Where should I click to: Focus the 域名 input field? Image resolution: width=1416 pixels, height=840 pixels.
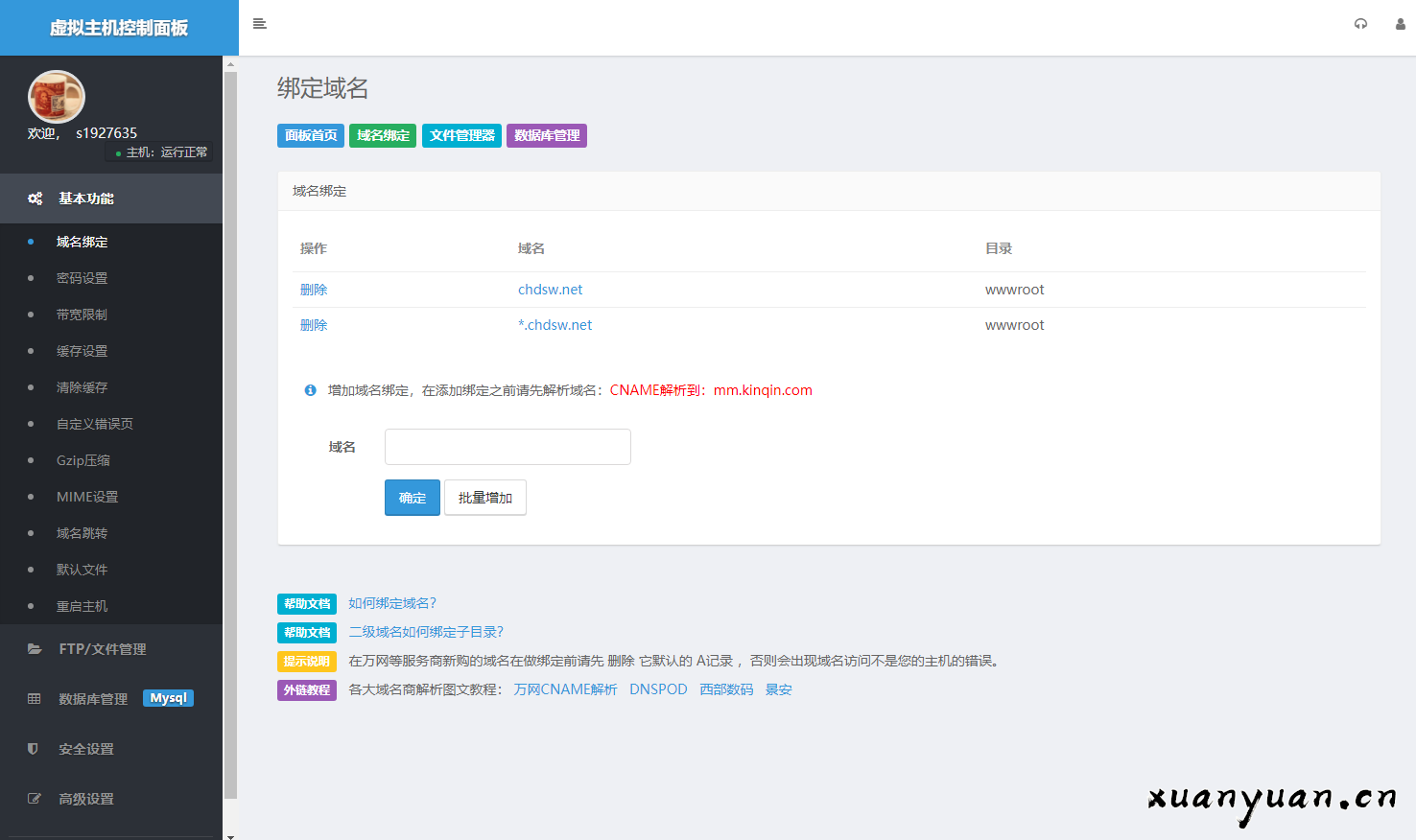coord(507,447)
